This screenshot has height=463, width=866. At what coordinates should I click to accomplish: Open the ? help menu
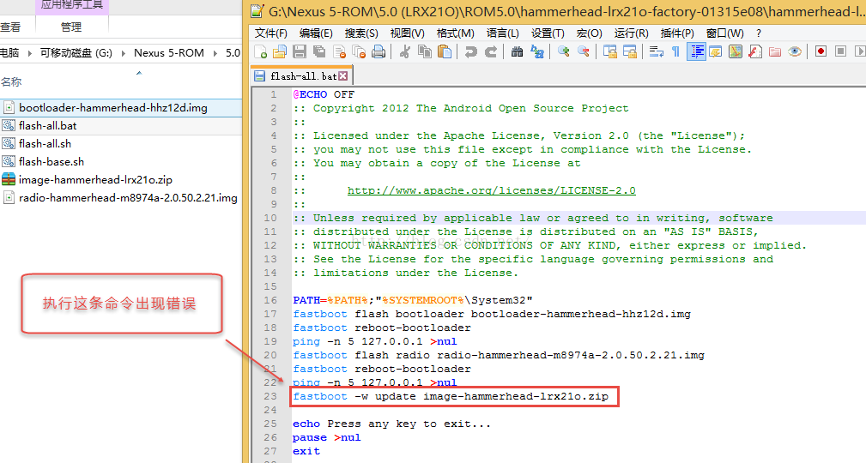click(x=759, y=33)
